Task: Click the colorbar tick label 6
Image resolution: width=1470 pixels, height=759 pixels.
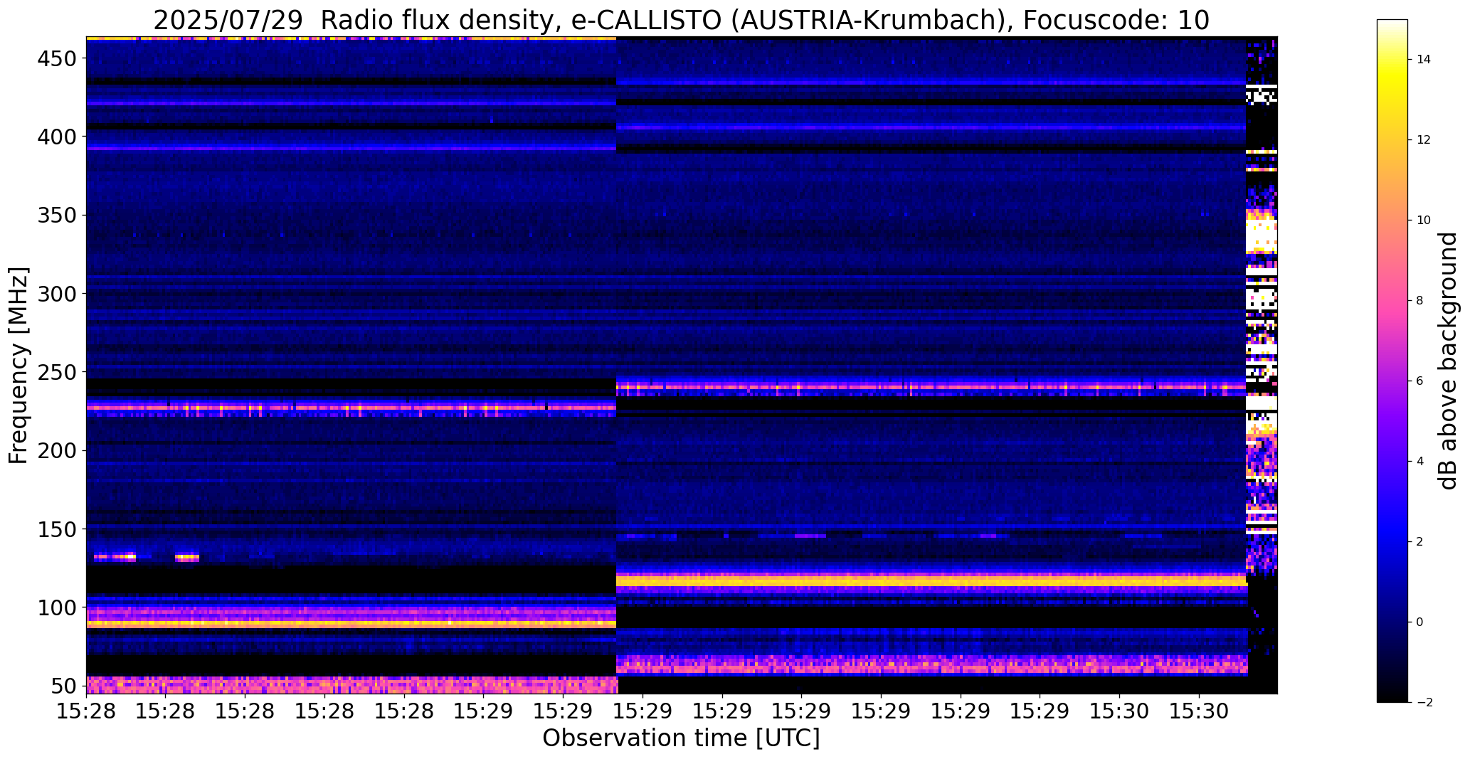Action: (1420, 381)
